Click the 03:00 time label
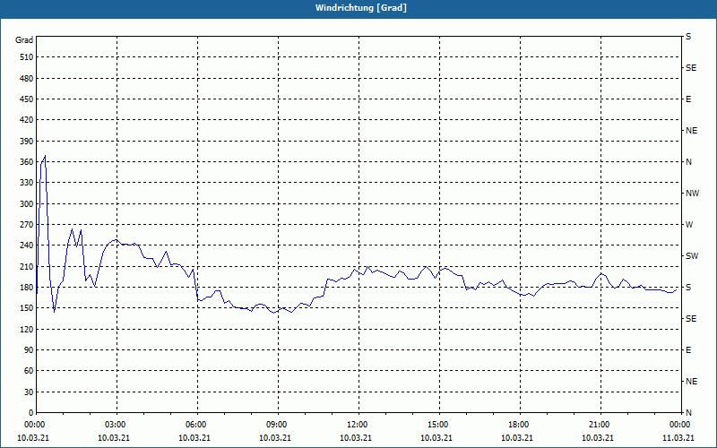717x448 pixels. (115, 425)
